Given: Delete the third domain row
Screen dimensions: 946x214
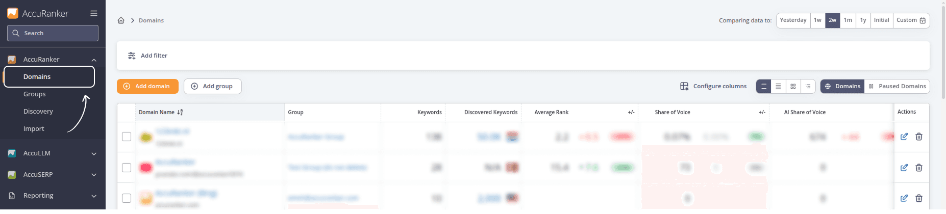Looking at the screenshot, I should coord(919,198).
